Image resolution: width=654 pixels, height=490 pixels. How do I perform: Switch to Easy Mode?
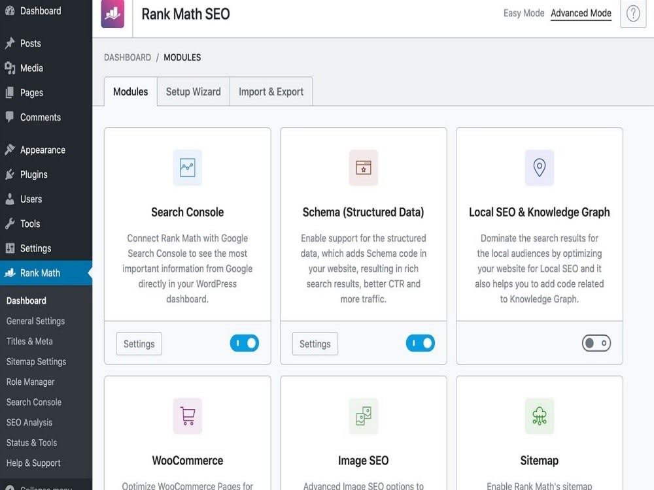click(x=524, y=13)
